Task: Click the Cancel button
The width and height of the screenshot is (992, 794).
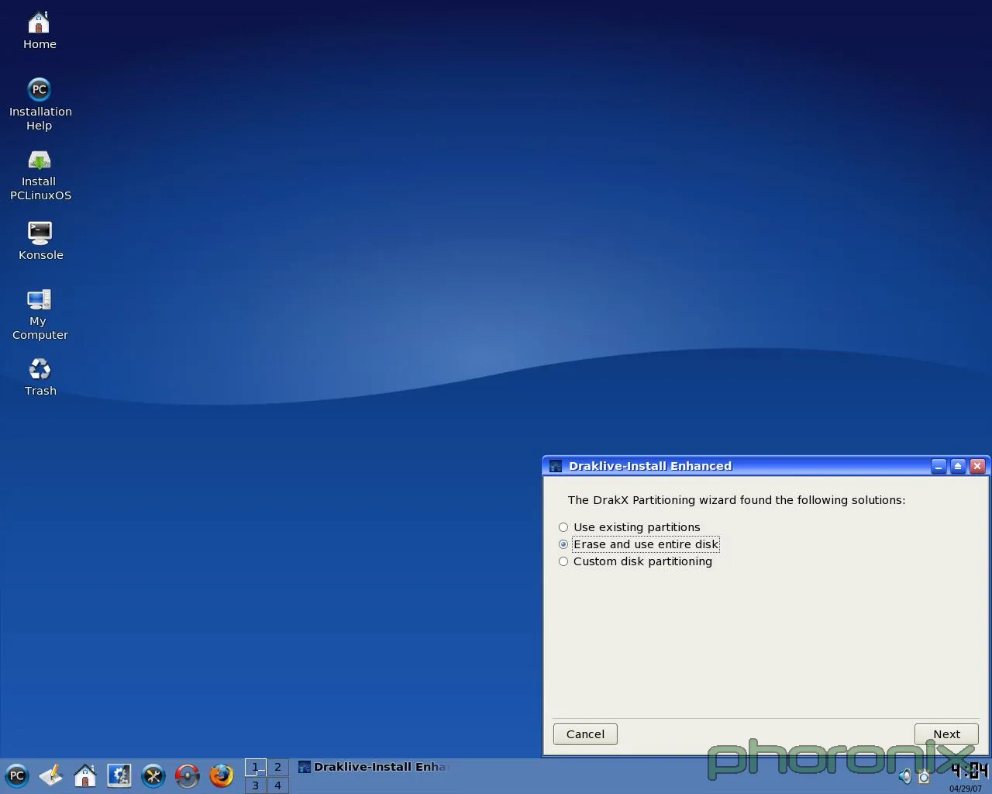Action: point(585,734)
